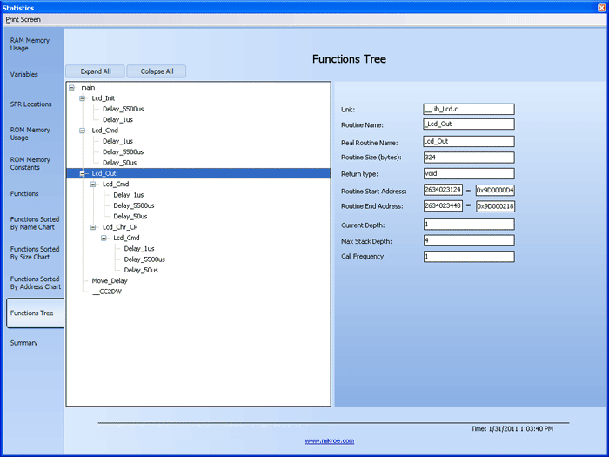Close the Statistics window
The width and height of the screenshot is (609, 457).
click(x=602, y=8)
